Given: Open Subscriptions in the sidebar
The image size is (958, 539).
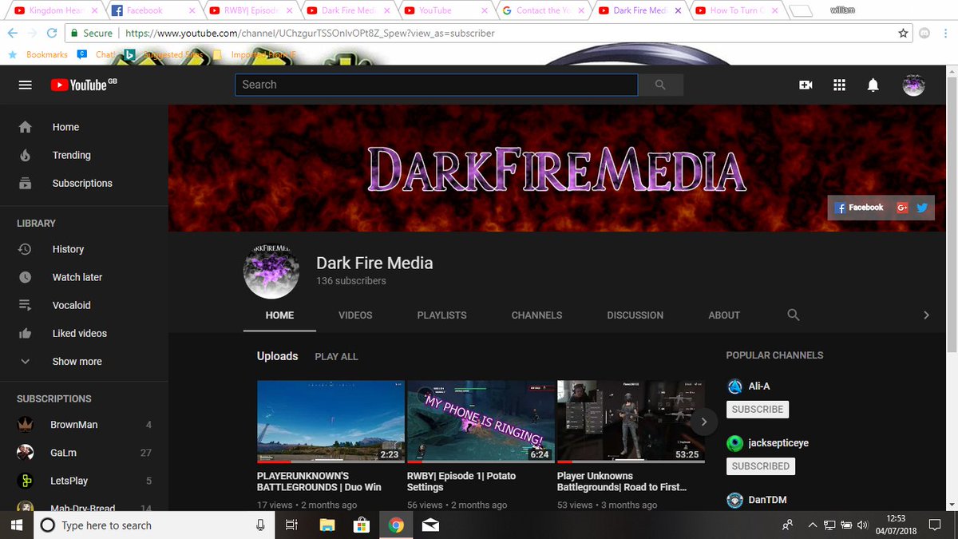Looking at the screenshot, I should coord(84,183).
